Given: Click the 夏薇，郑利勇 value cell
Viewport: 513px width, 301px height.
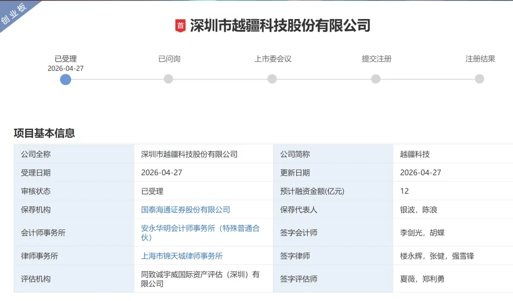Looking at the screenshot, I should 453,279.
